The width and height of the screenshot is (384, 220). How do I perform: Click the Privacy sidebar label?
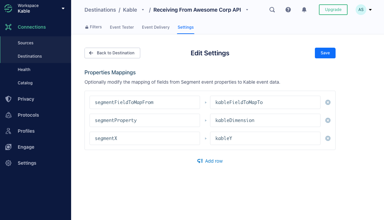coord(26,99)
